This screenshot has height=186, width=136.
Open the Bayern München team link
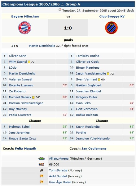(25, 16)
